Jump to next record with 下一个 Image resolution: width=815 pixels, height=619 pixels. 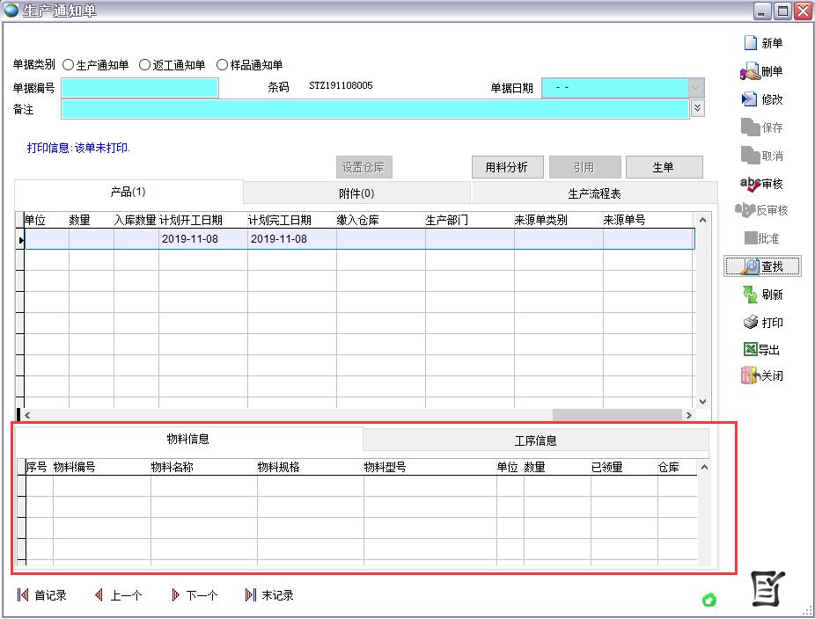pos(194,595)
